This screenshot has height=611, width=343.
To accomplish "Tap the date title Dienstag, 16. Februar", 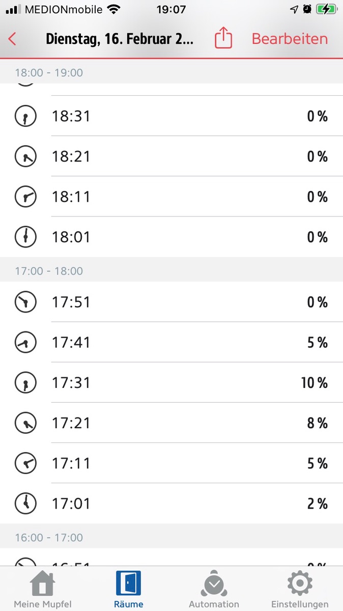I will (120, 39).
